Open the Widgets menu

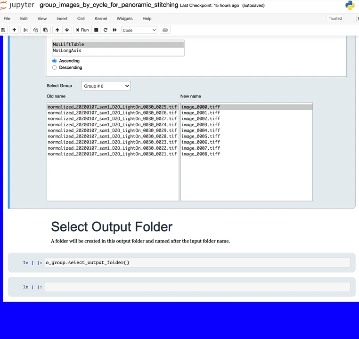(x=124, y=18)
